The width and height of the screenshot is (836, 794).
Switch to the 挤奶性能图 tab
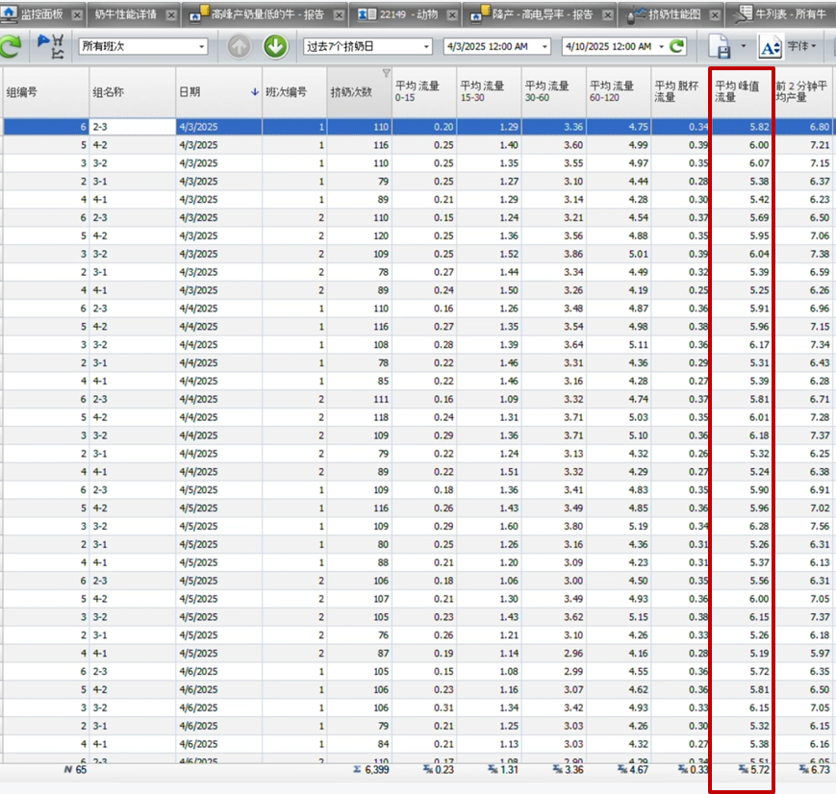tap(674, 14)
